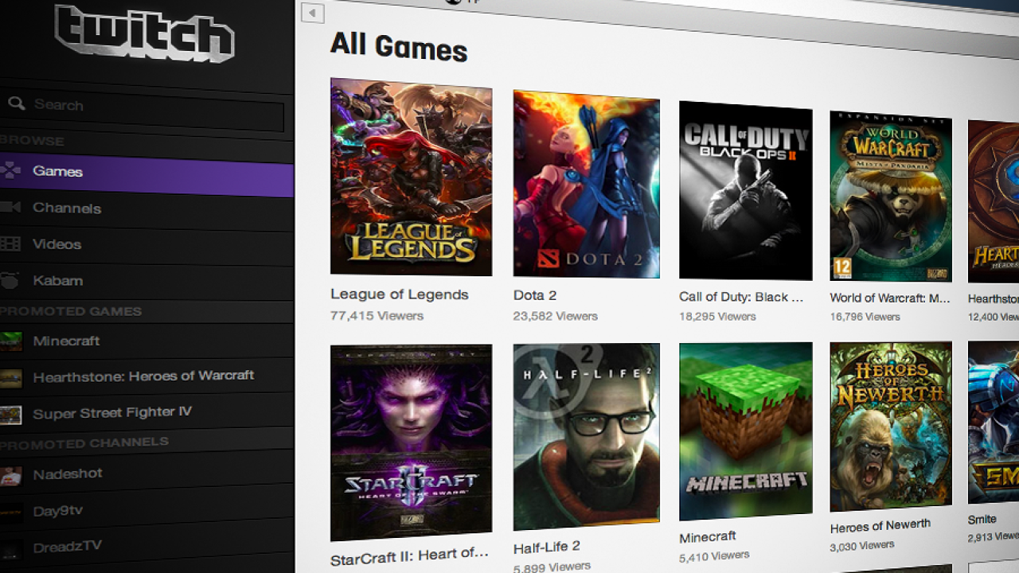
Task: Click the Half-Life 2 title text
Action: tap(547, 547)
